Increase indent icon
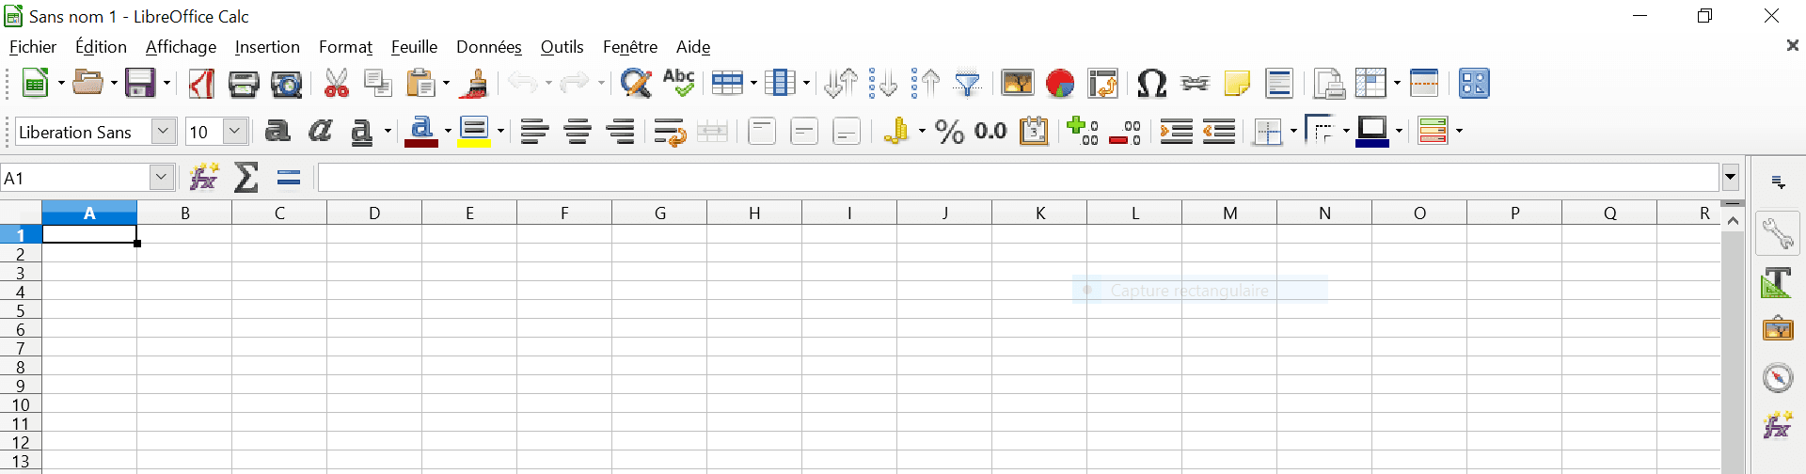Viewport: 1806px width, 474px height. pos(1176,132)
